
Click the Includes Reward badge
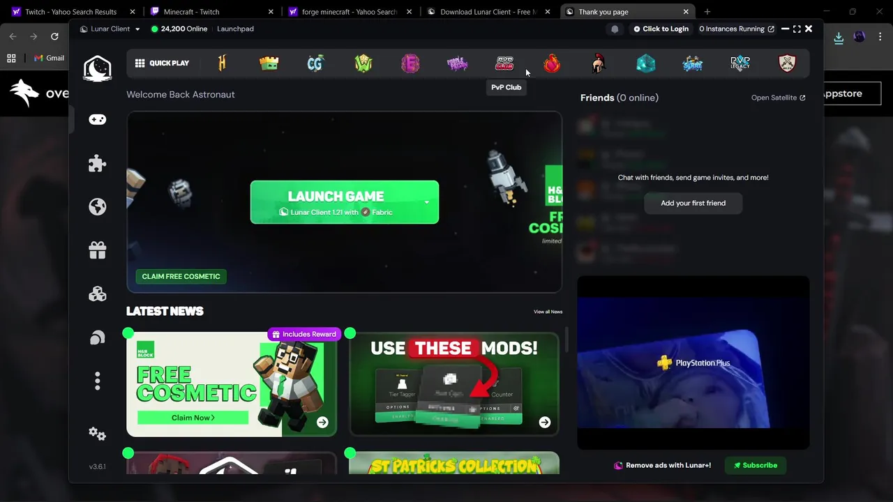304,334
